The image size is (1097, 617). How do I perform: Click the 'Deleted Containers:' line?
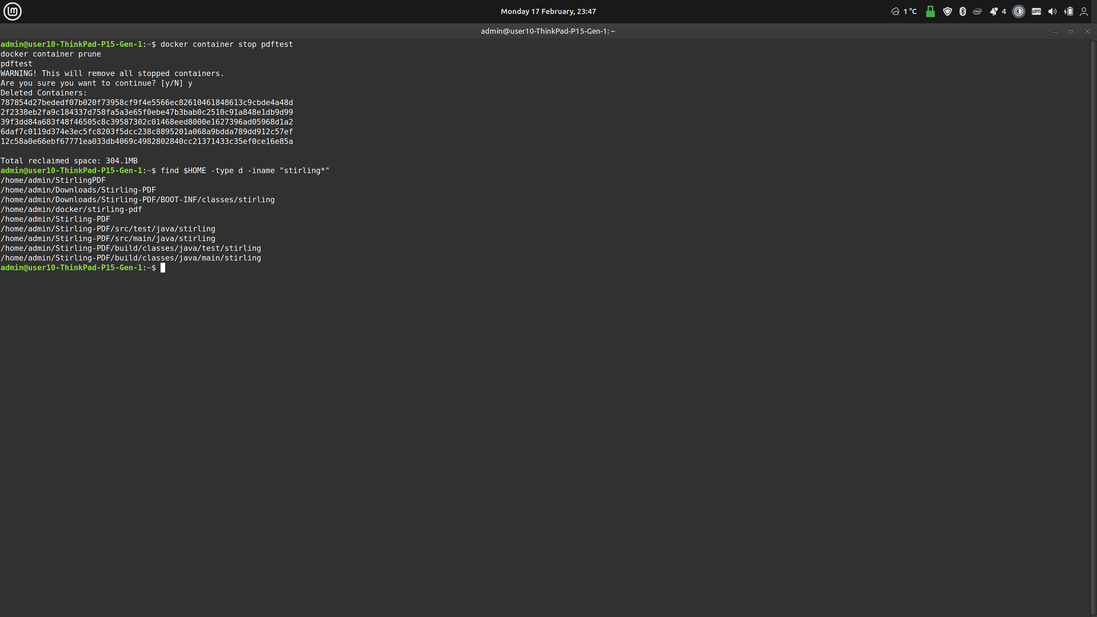coord(43,93)
